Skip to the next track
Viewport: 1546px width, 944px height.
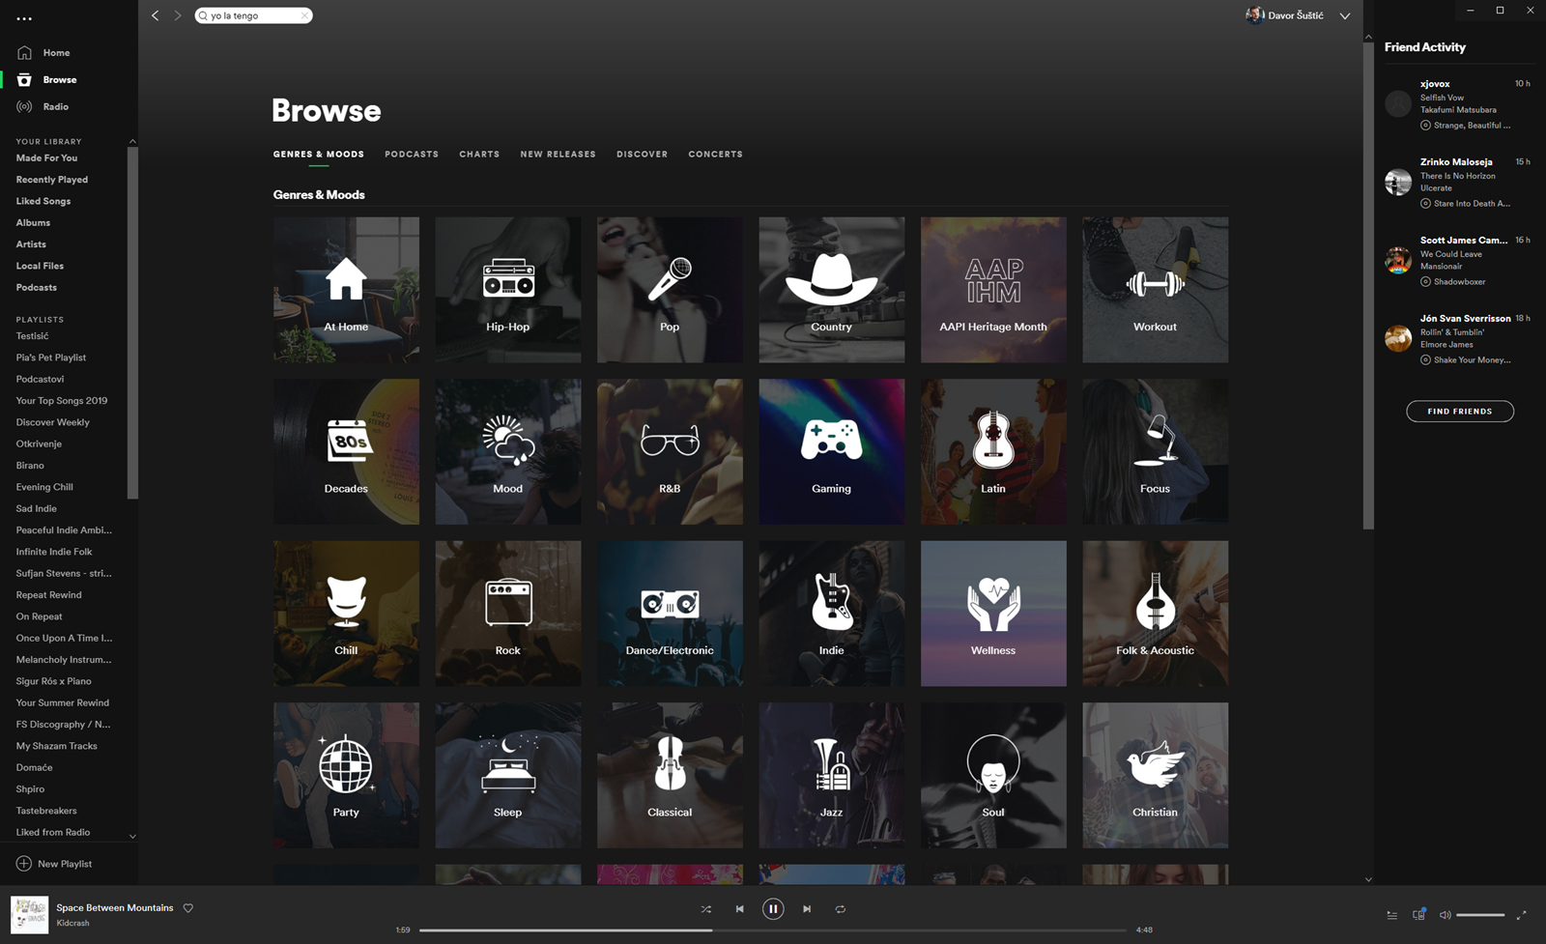(807, 909)
